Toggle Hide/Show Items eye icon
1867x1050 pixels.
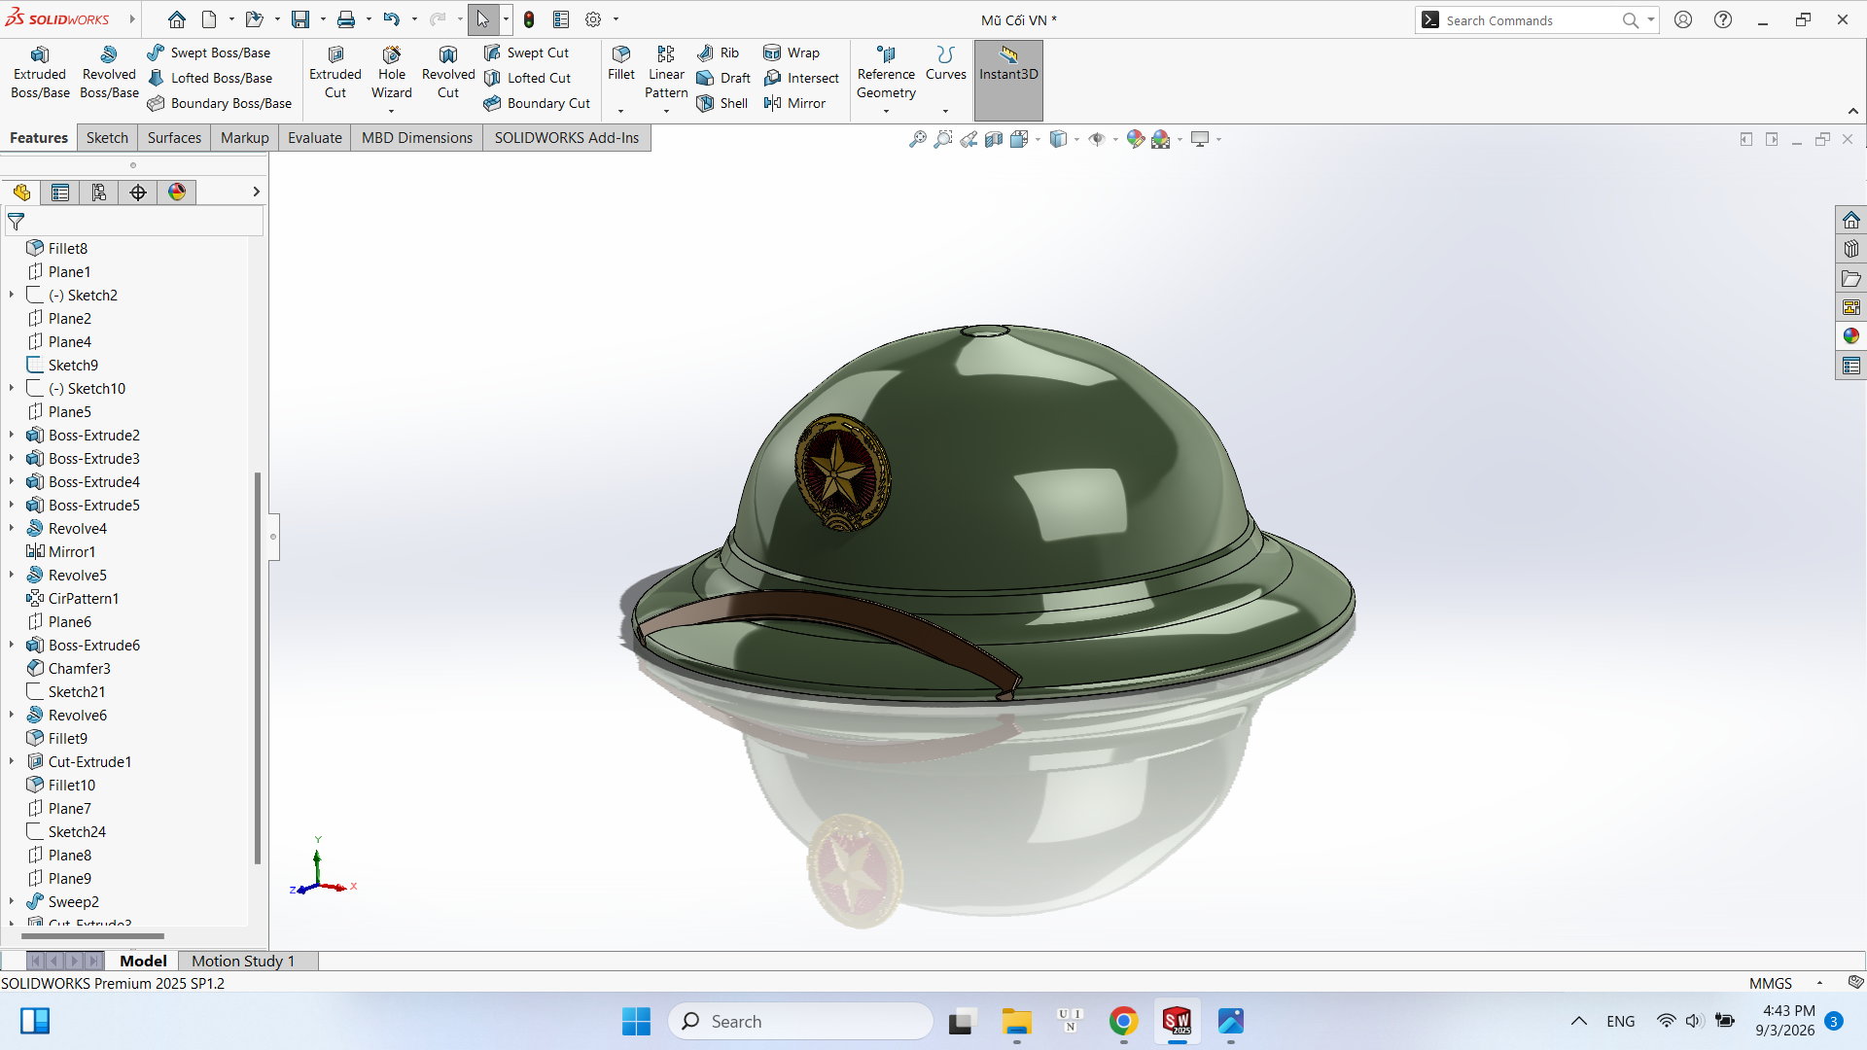coord(1097,139)
